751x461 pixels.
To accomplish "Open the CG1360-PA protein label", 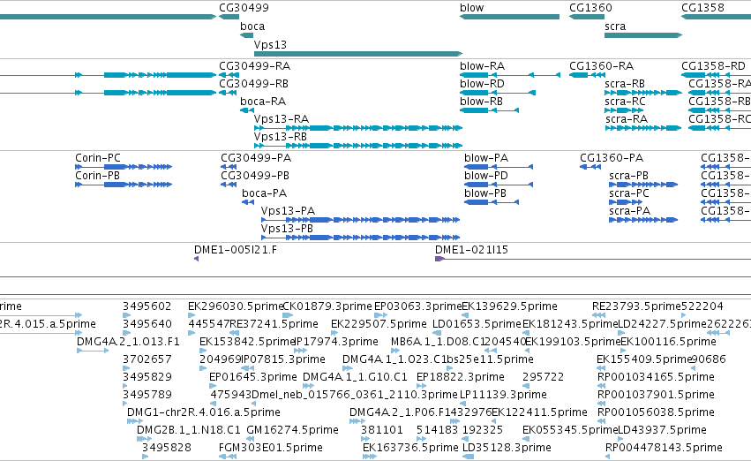I will (612, 158).
